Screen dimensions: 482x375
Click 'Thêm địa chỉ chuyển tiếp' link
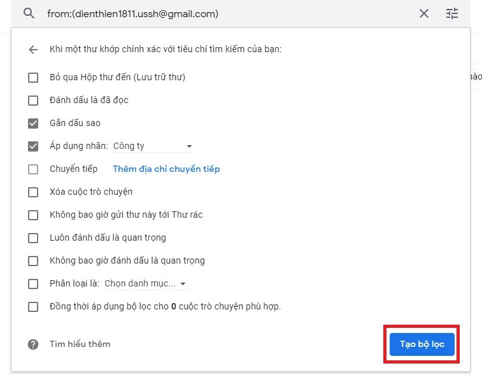point(166,169)
